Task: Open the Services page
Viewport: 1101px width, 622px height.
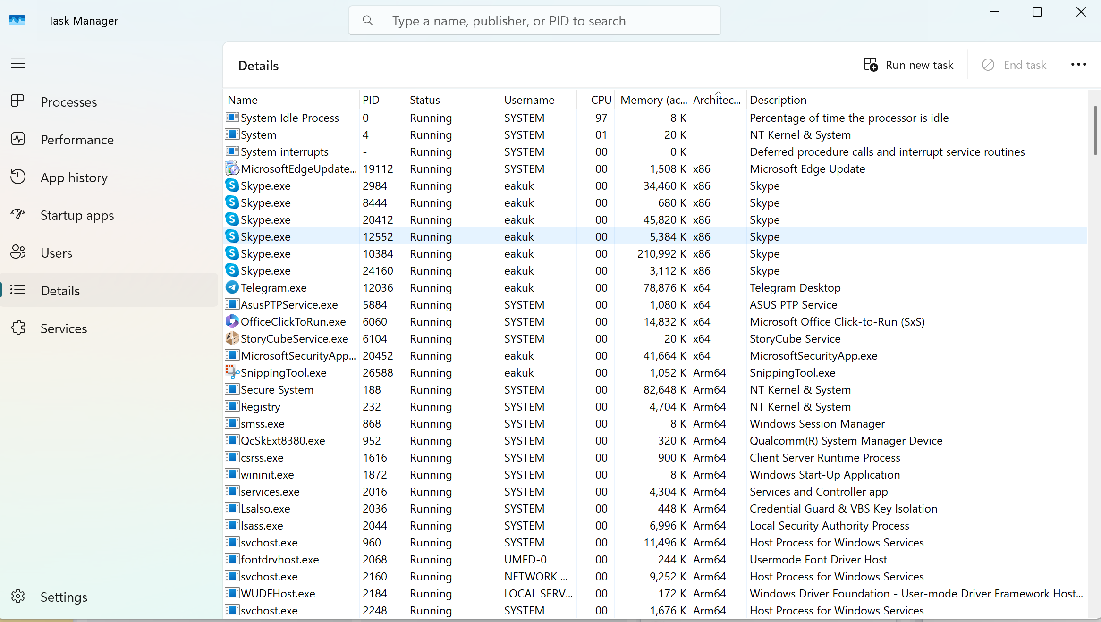Action: (x=110, y=328)
